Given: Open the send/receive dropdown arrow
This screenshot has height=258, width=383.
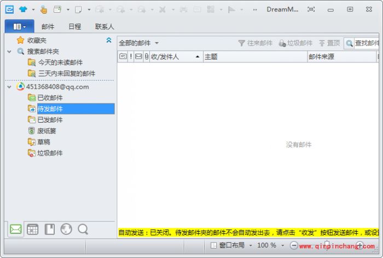Looking at the screenshot, I should pos(68,10).
